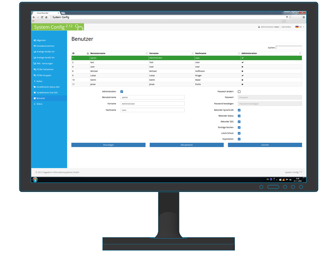Sort table by Nachname column

pos(239,54)
